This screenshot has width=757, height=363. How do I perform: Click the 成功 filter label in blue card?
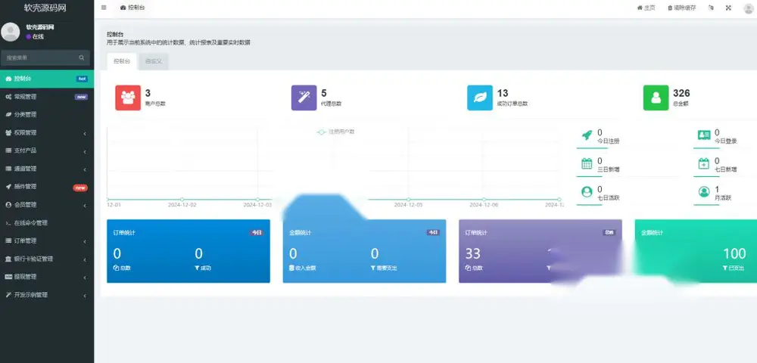click(x=203, y=268)
